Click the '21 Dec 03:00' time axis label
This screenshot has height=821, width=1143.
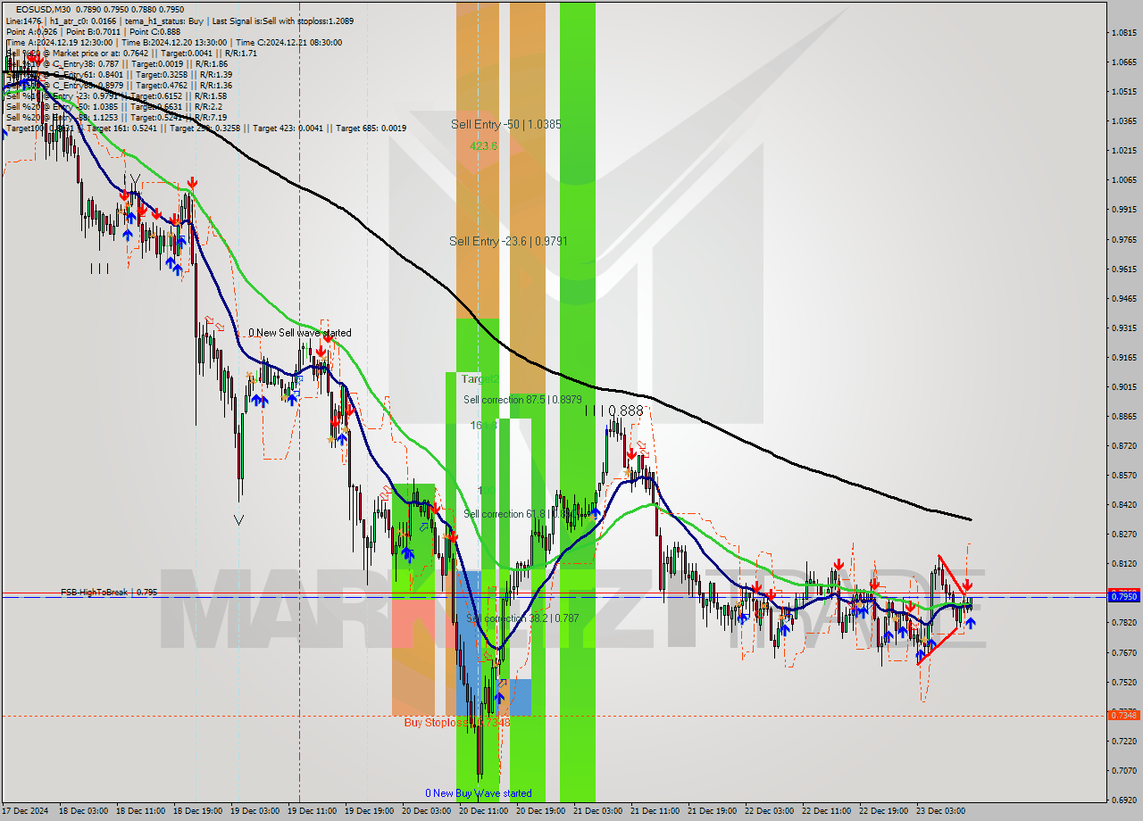(x=597, y=811)
